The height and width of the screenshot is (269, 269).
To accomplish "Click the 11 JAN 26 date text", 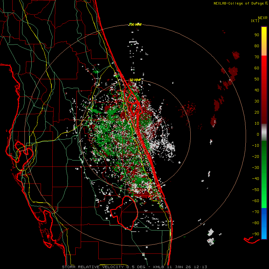I will click(x=179, y=267).
